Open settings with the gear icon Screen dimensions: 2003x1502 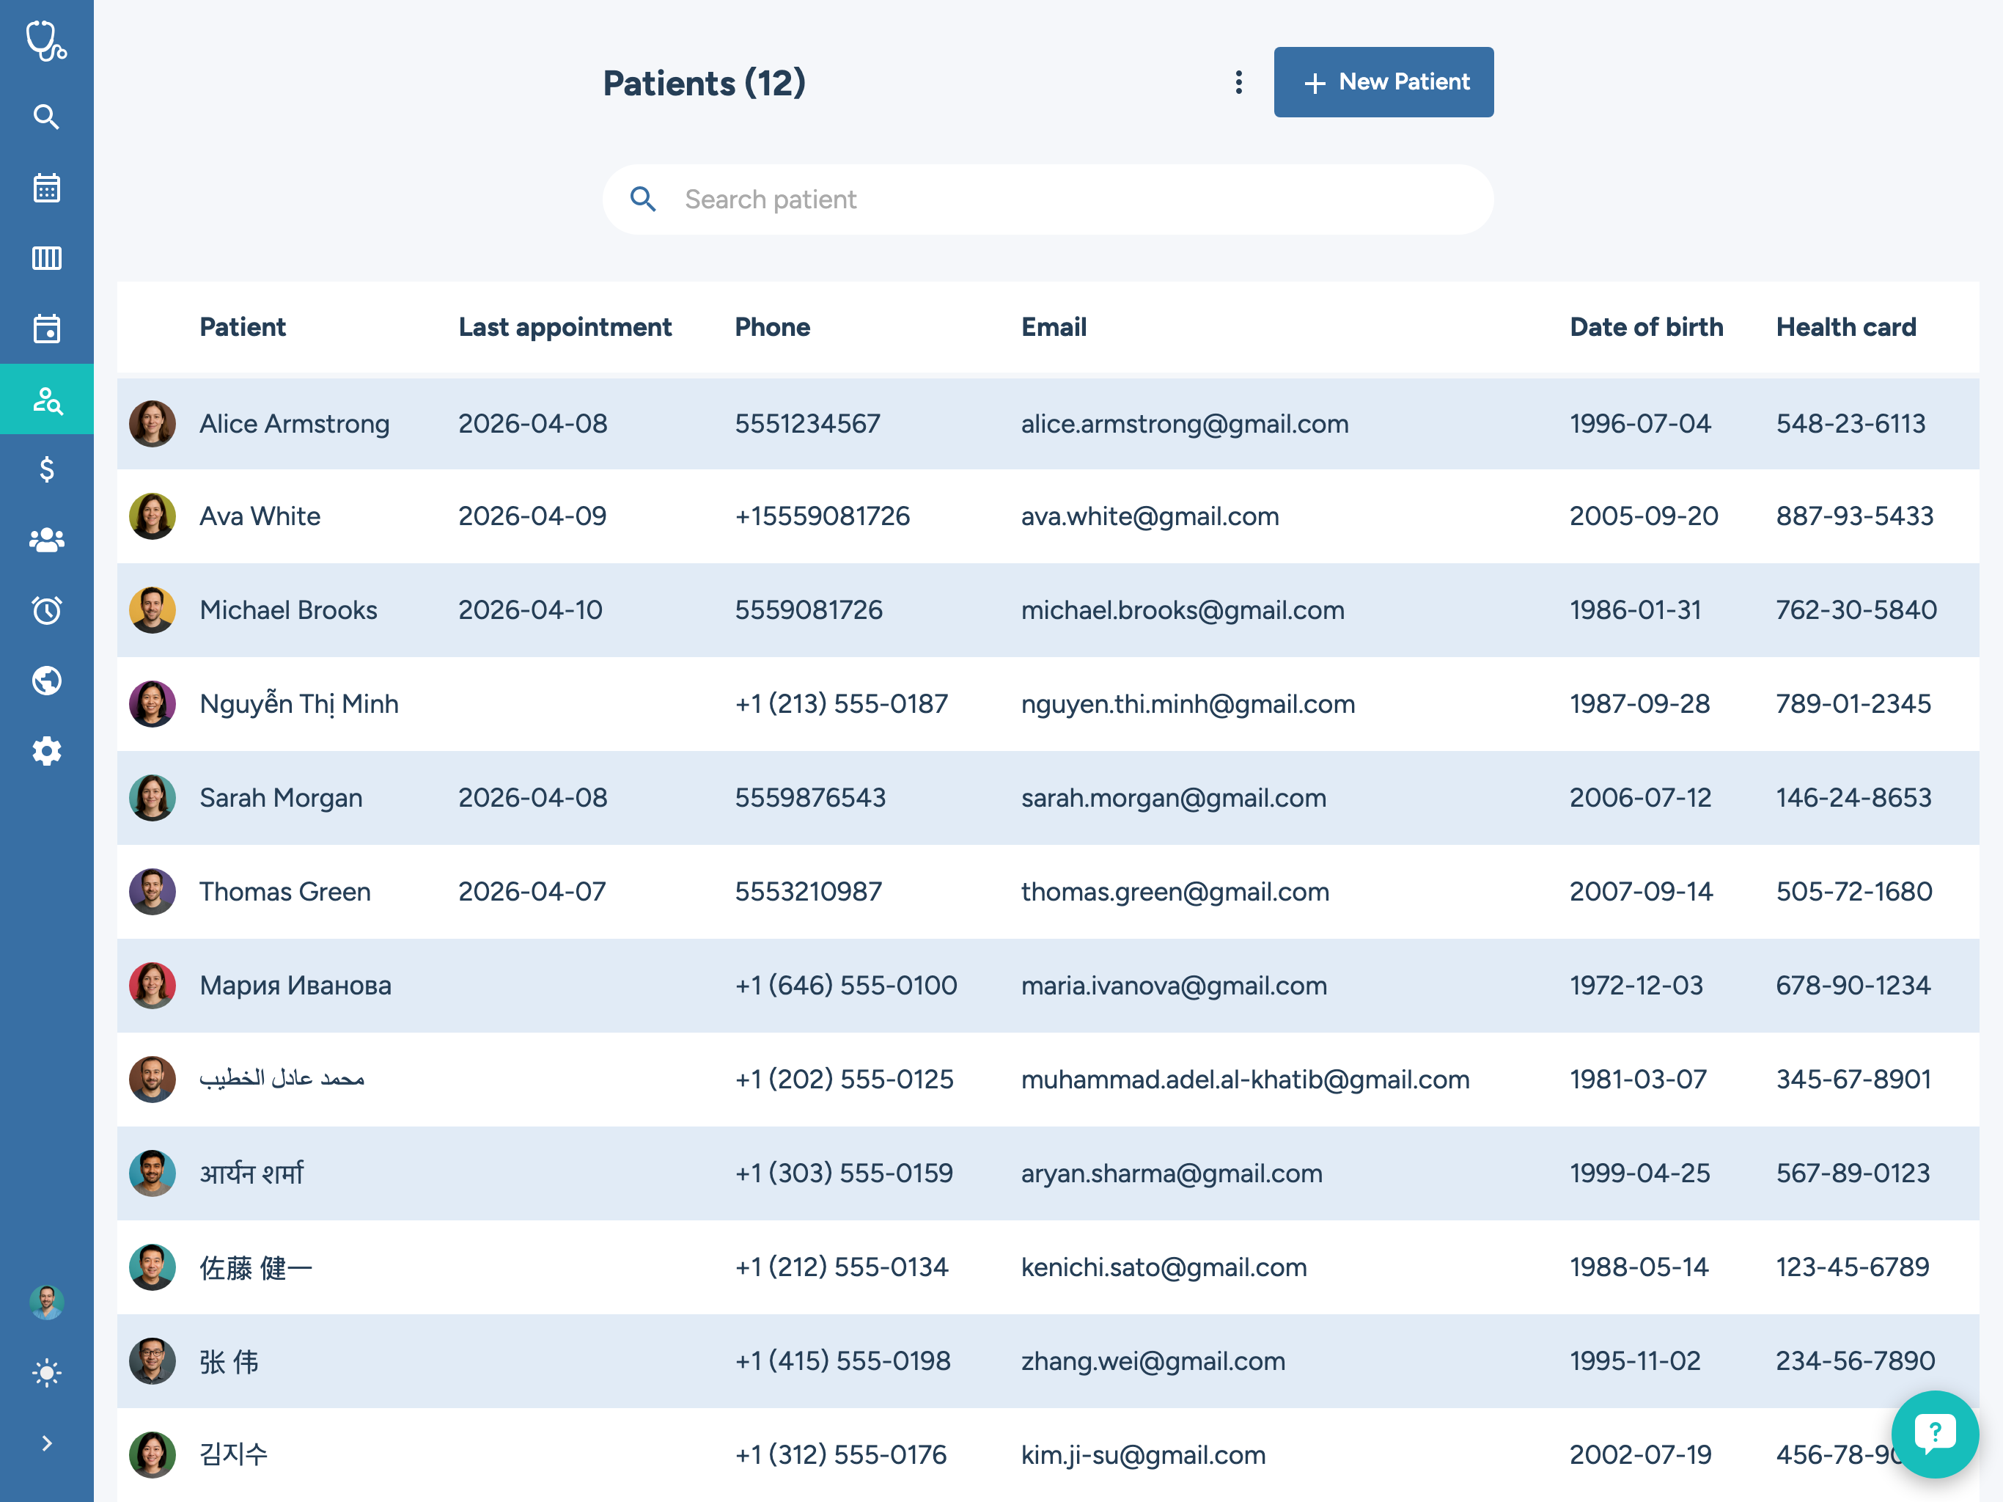(46, 751)
